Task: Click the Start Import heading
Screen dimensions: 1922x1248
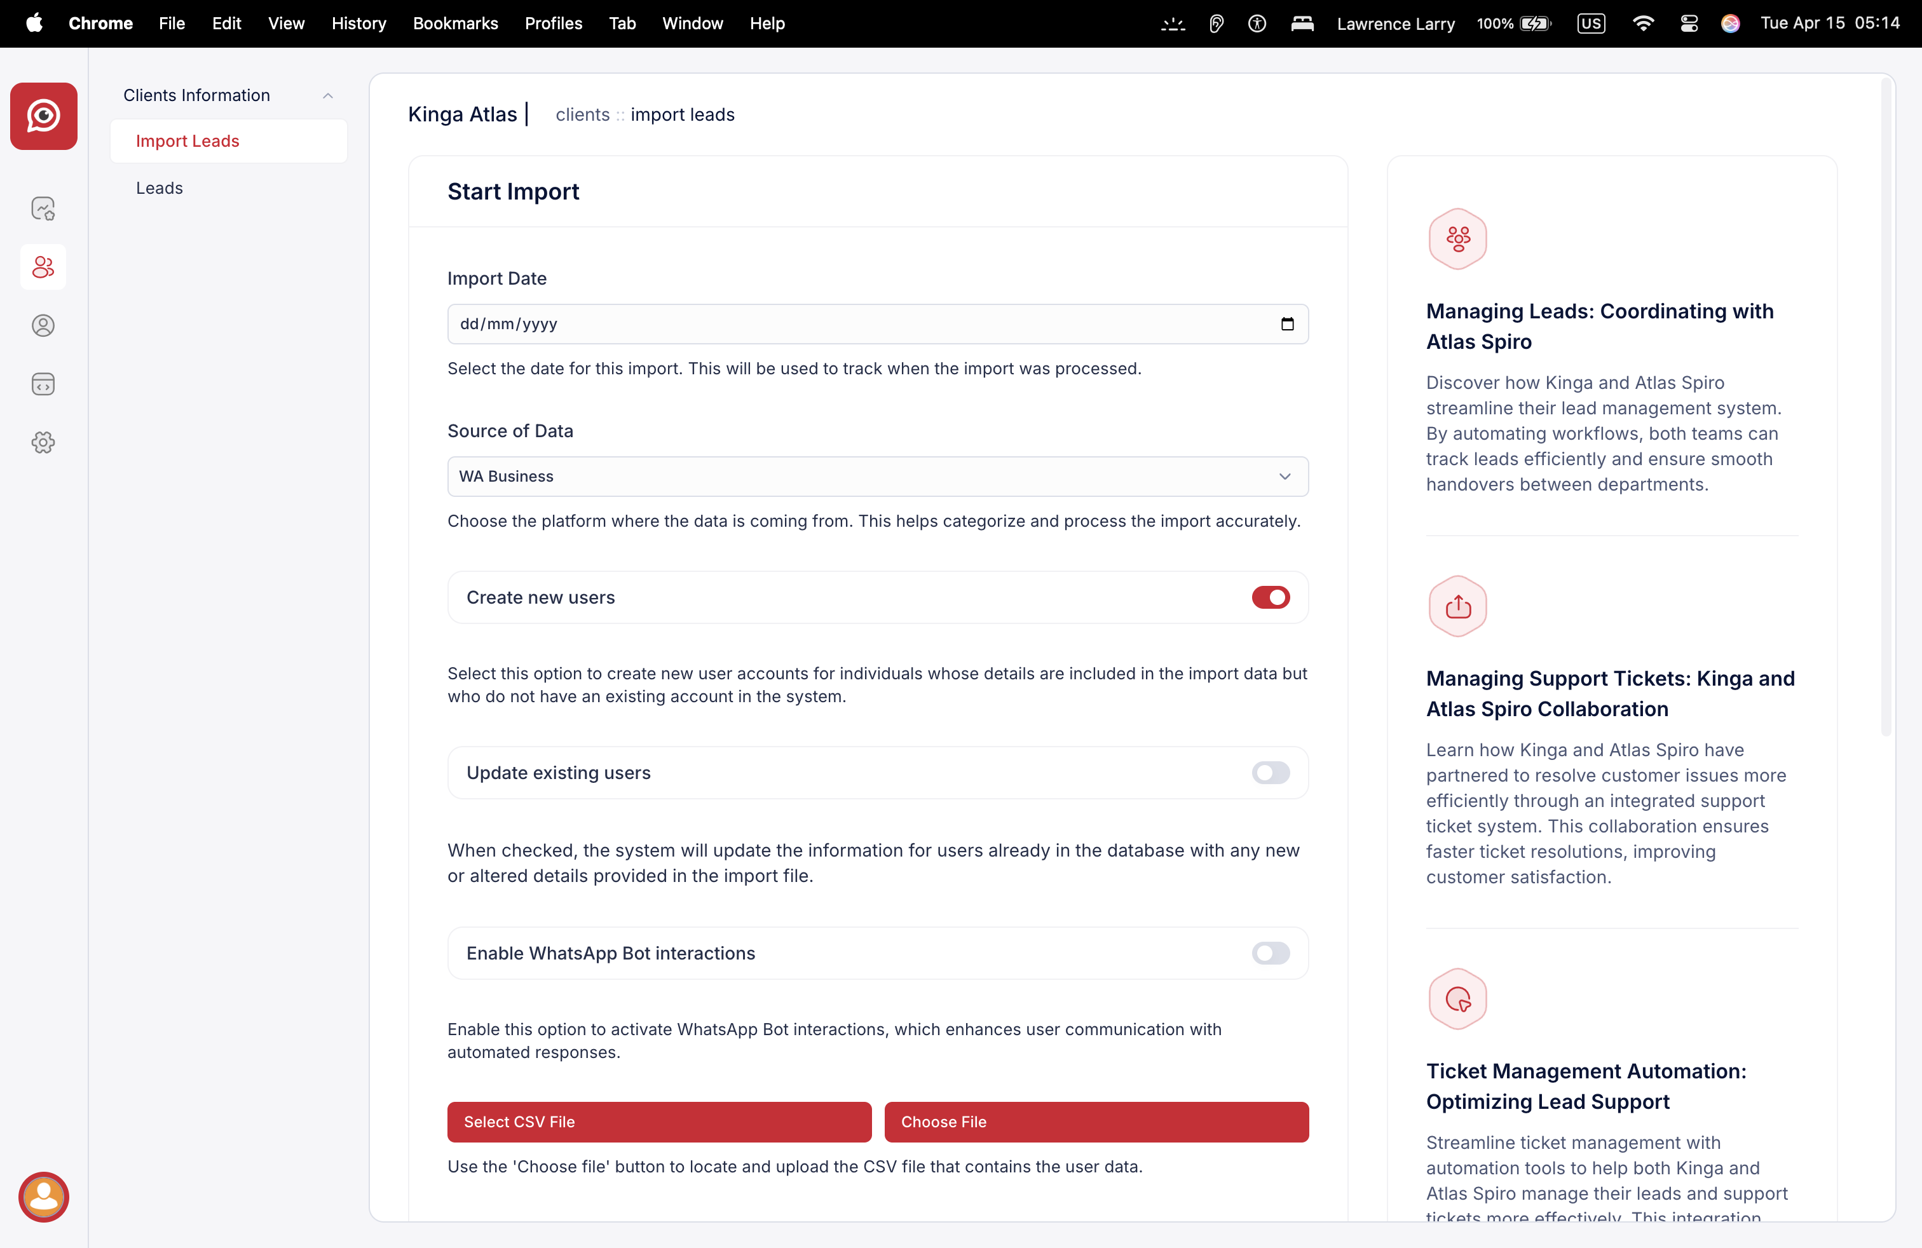Action: pos(513,191)
